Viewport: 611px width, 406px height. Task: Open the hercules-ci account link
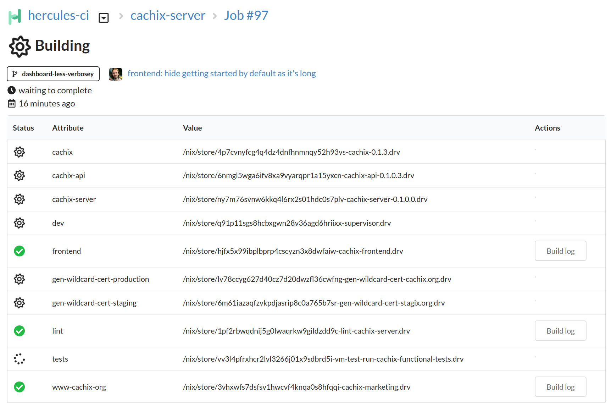point(59,16)
